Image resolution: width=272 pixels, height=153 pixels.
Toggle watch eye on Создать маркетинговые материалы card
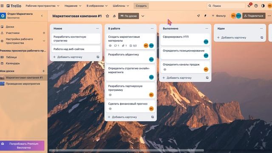[110, 45]
